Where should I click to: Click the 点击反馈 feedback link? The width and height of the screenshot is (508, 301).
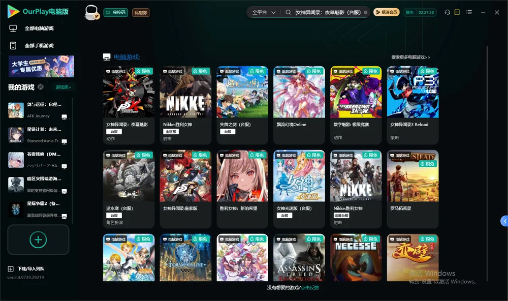pos(310,287)
